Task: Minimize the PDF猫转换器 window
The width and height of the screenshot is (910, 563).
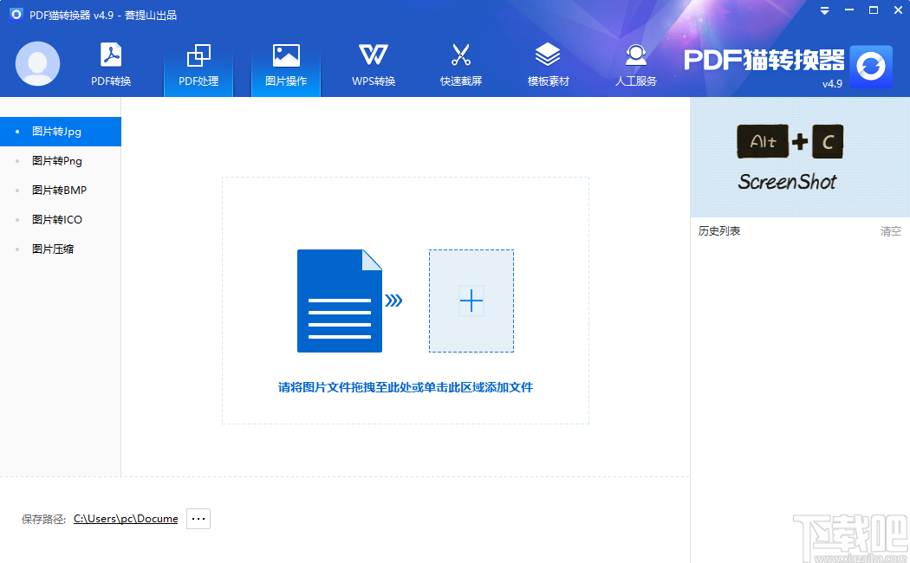Action: pyautogui.click(x=849, y=11)
